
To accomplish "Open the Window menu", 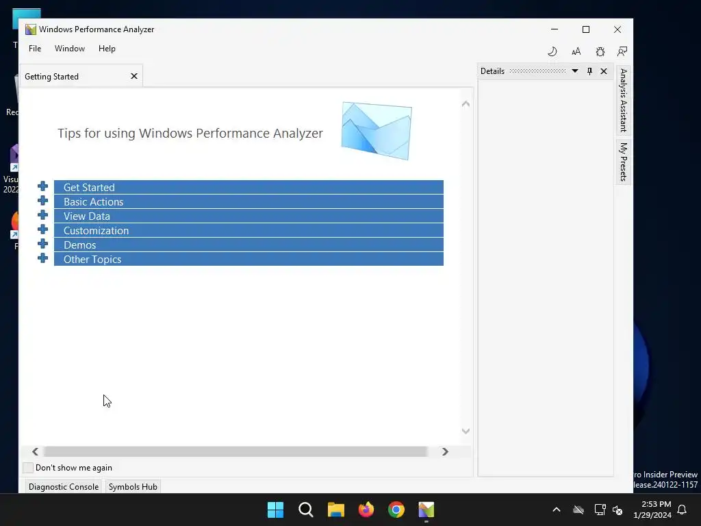I will tap(70, 49).
